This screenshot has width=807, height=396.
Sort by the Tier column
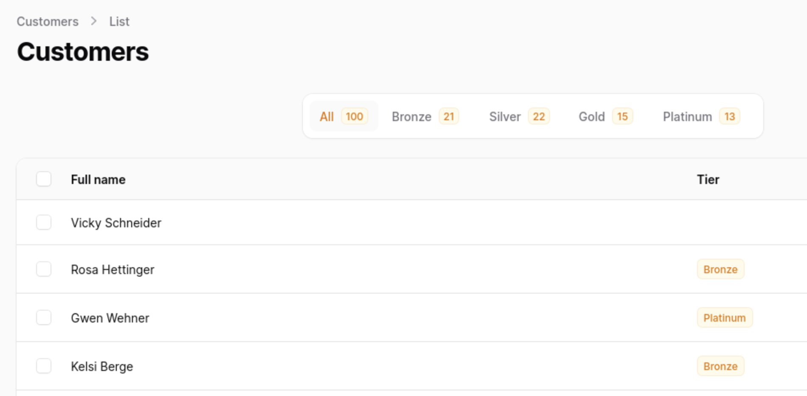tap(708, 179)
